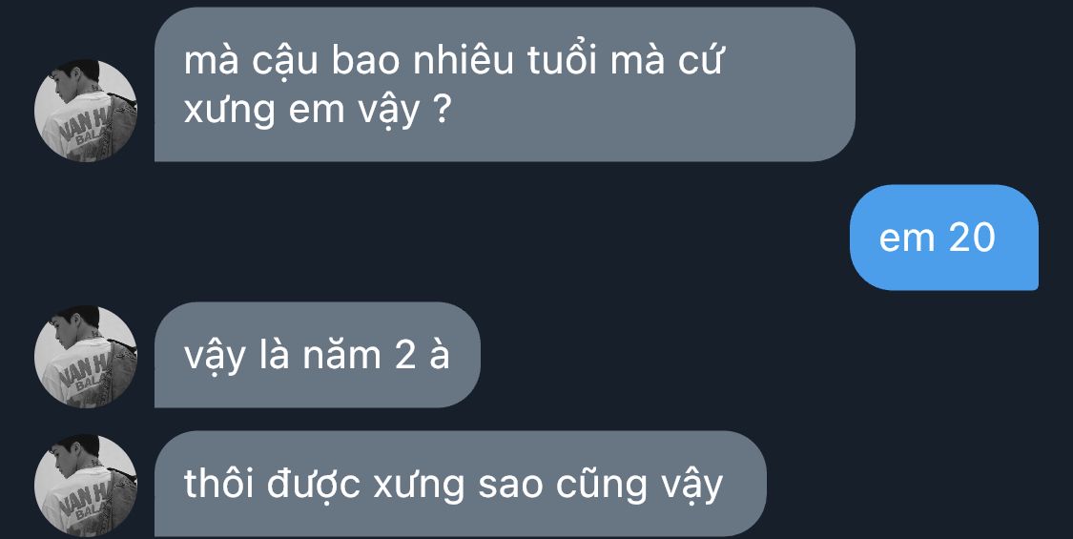1073x539 pixels.
Task: Click the word 'thôi' in the last message
Action: (219, 484)
